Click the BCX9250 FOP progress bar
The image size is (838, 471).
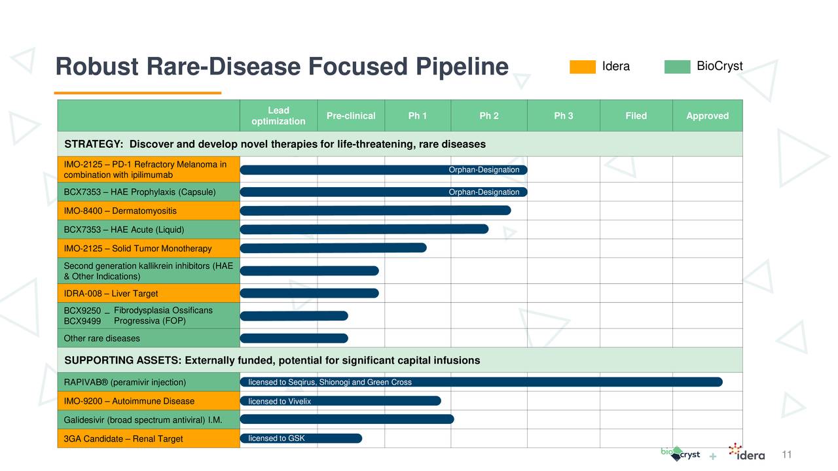(x=294, y=316)
